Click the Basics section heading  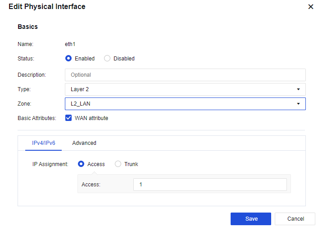27,27
